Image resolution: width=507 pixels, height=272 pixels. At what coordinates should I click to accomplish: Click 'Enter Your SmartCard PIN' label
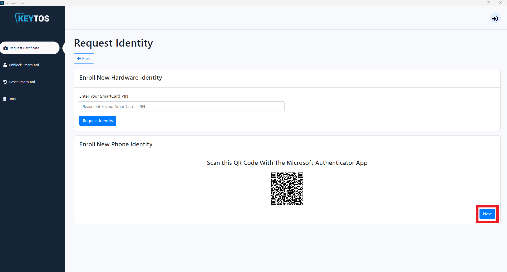(104, 96)
